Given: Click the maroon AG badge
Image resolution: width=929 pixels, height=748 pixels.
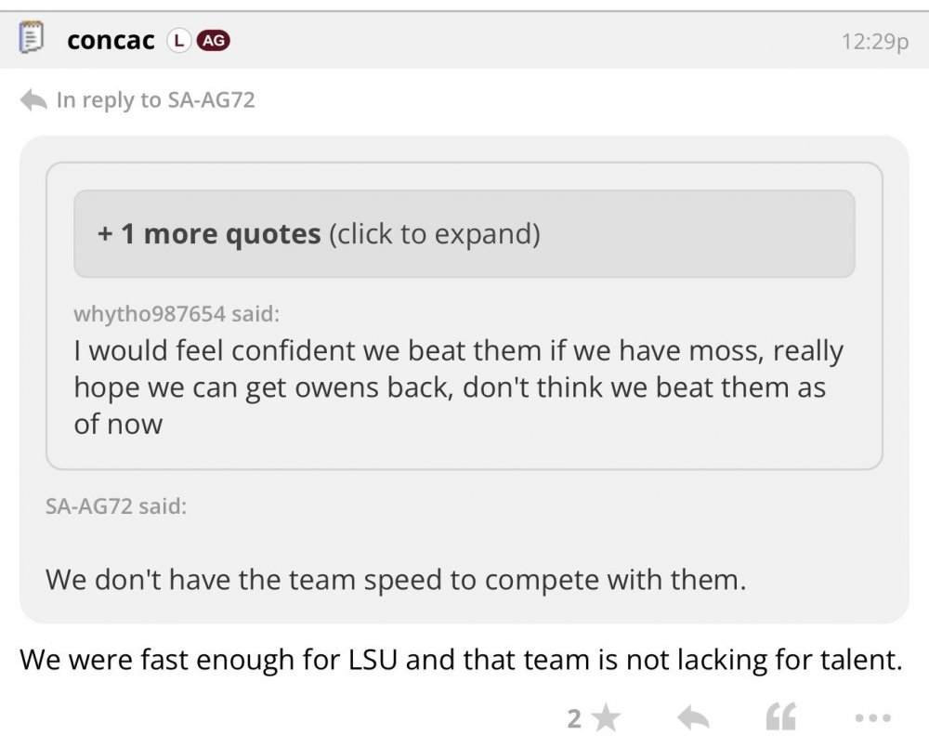Looking at the screenshot, I should [211, 41].
